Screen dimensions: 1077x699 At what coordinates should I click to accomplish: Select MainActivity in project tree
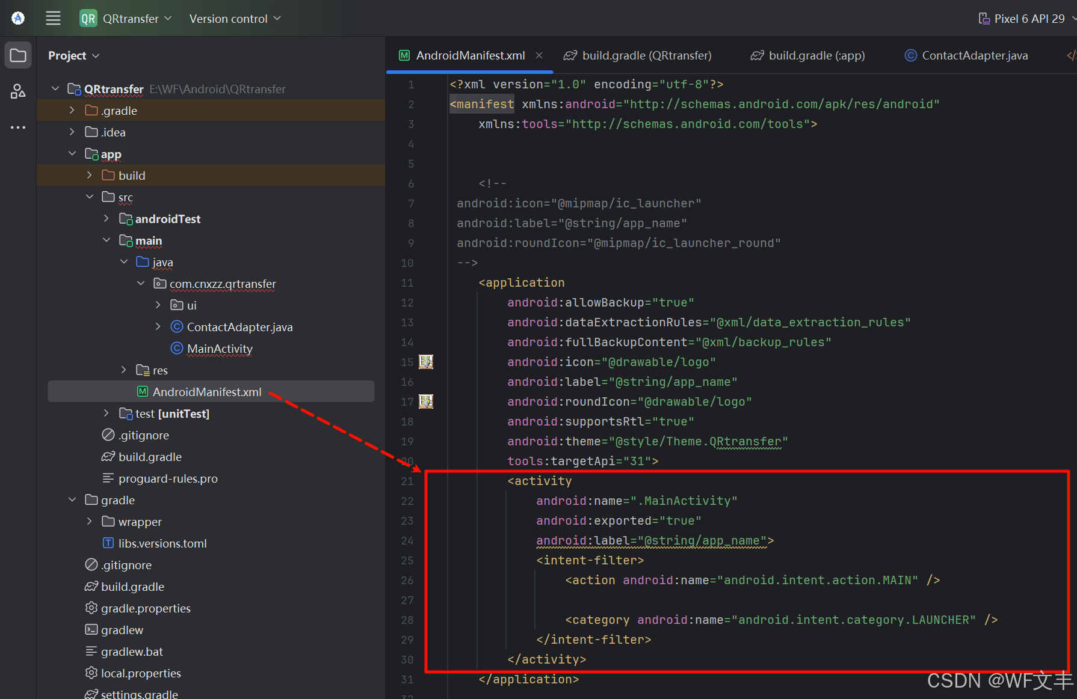[x=219, y=349]
